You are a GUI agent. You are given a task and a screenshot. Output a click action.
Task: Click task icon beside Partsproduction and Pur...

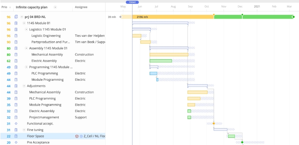[x=16, y=42]
